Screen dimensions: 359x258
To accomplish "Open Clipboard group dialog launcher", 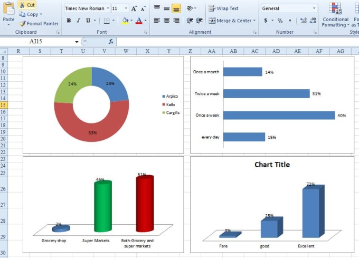I will coord(58,32).
